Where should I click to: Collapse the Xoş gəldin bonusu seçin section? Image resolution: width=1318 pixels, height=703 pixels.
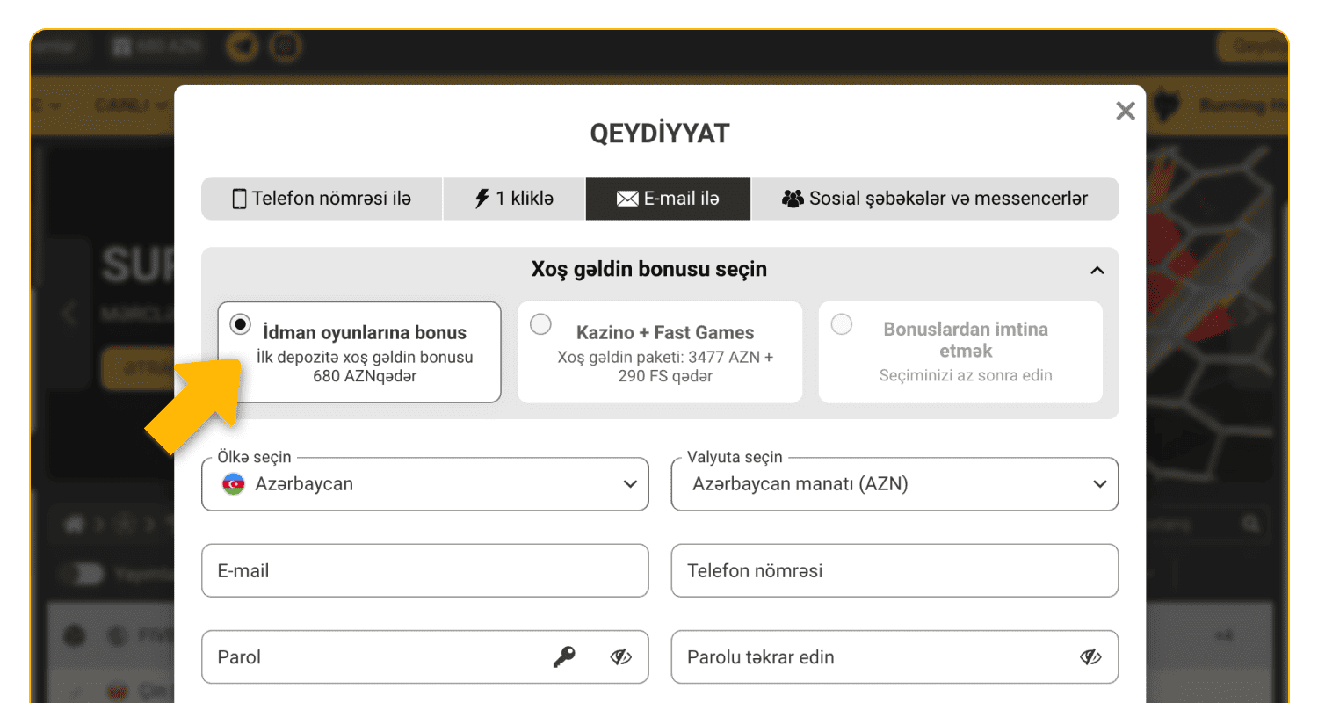point(1097,271)
